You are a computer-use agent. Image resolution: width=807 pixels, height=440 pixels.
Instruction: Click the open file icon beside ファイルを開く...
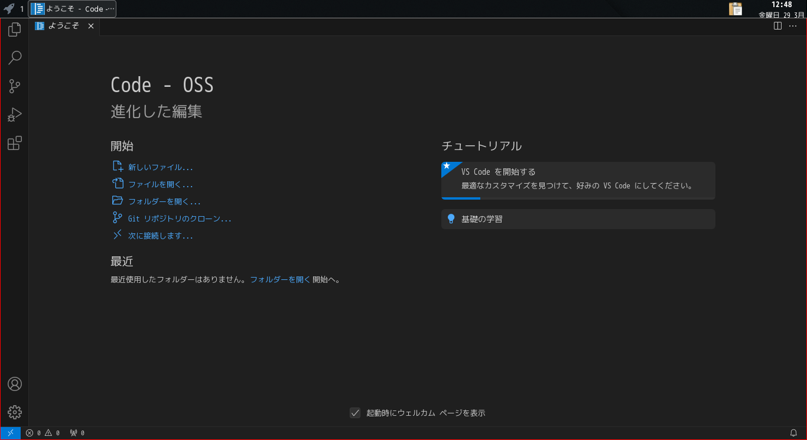pos(118,184)
